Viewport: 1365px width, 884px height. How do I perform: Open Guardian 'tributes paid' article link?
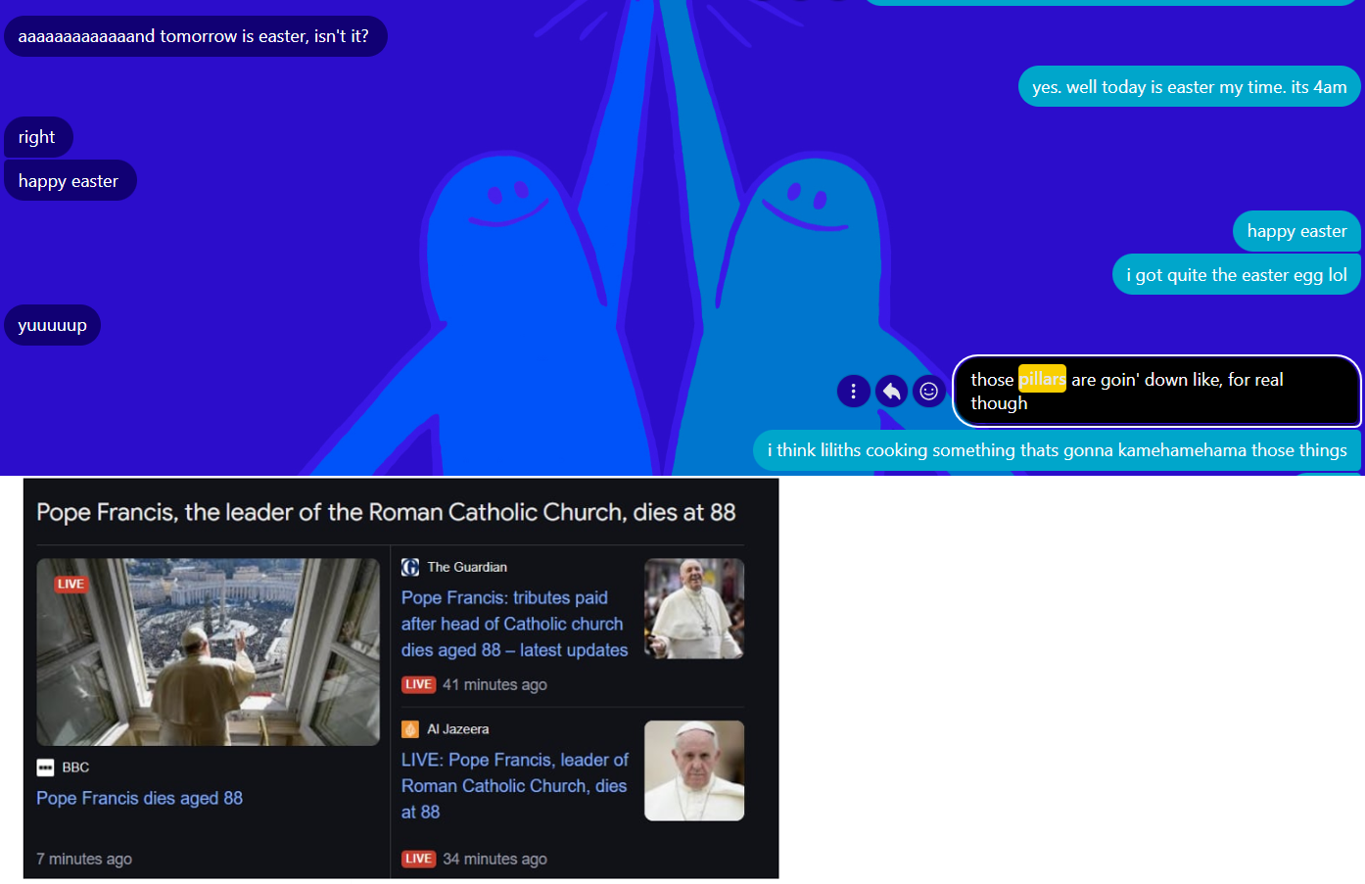click(515, 624)
